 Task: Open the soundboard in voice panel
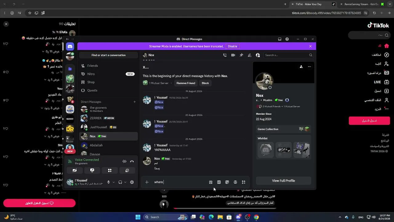[127, 170]
